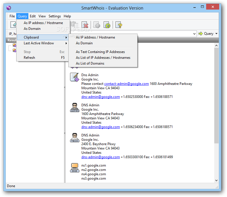Click the ns3.google.com name server text
The width and height of the screenshot is (227, 197).
tap(94, 178)
